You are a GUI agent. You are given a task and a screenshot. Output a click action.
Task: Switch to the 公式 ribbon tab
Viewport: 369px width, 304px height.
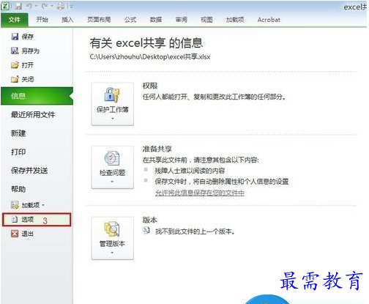pos(130,20)
